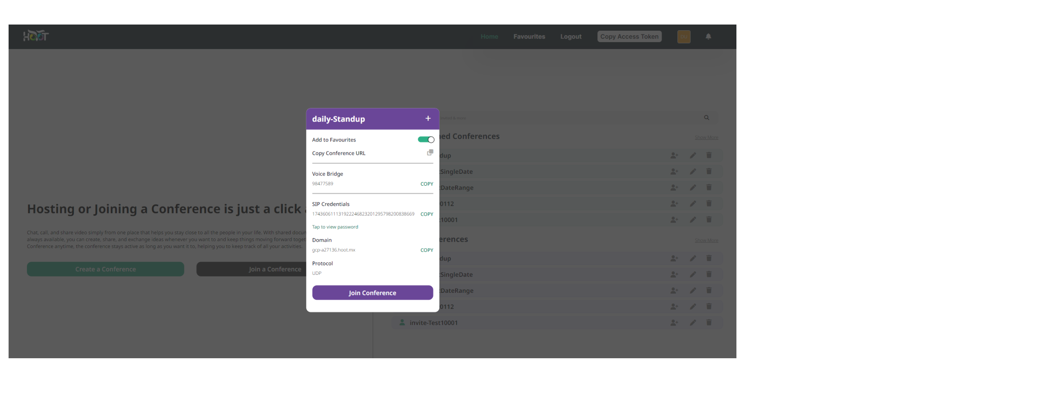Click the long SIP credentials number
The height and width of the screenshot is (393, 1039).
(x=363, y=214)
